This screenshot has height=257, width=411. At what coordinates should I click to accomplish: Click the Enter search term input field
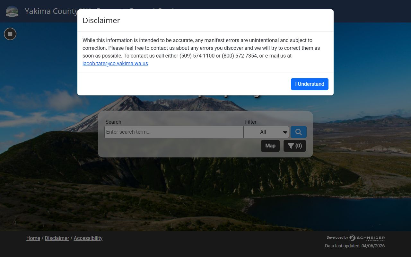pos(173,132)
